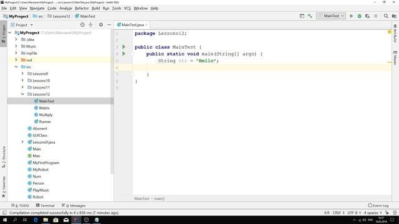Open Mail app from the taskbar
The image size is (399, 224).
coord(66,220)
